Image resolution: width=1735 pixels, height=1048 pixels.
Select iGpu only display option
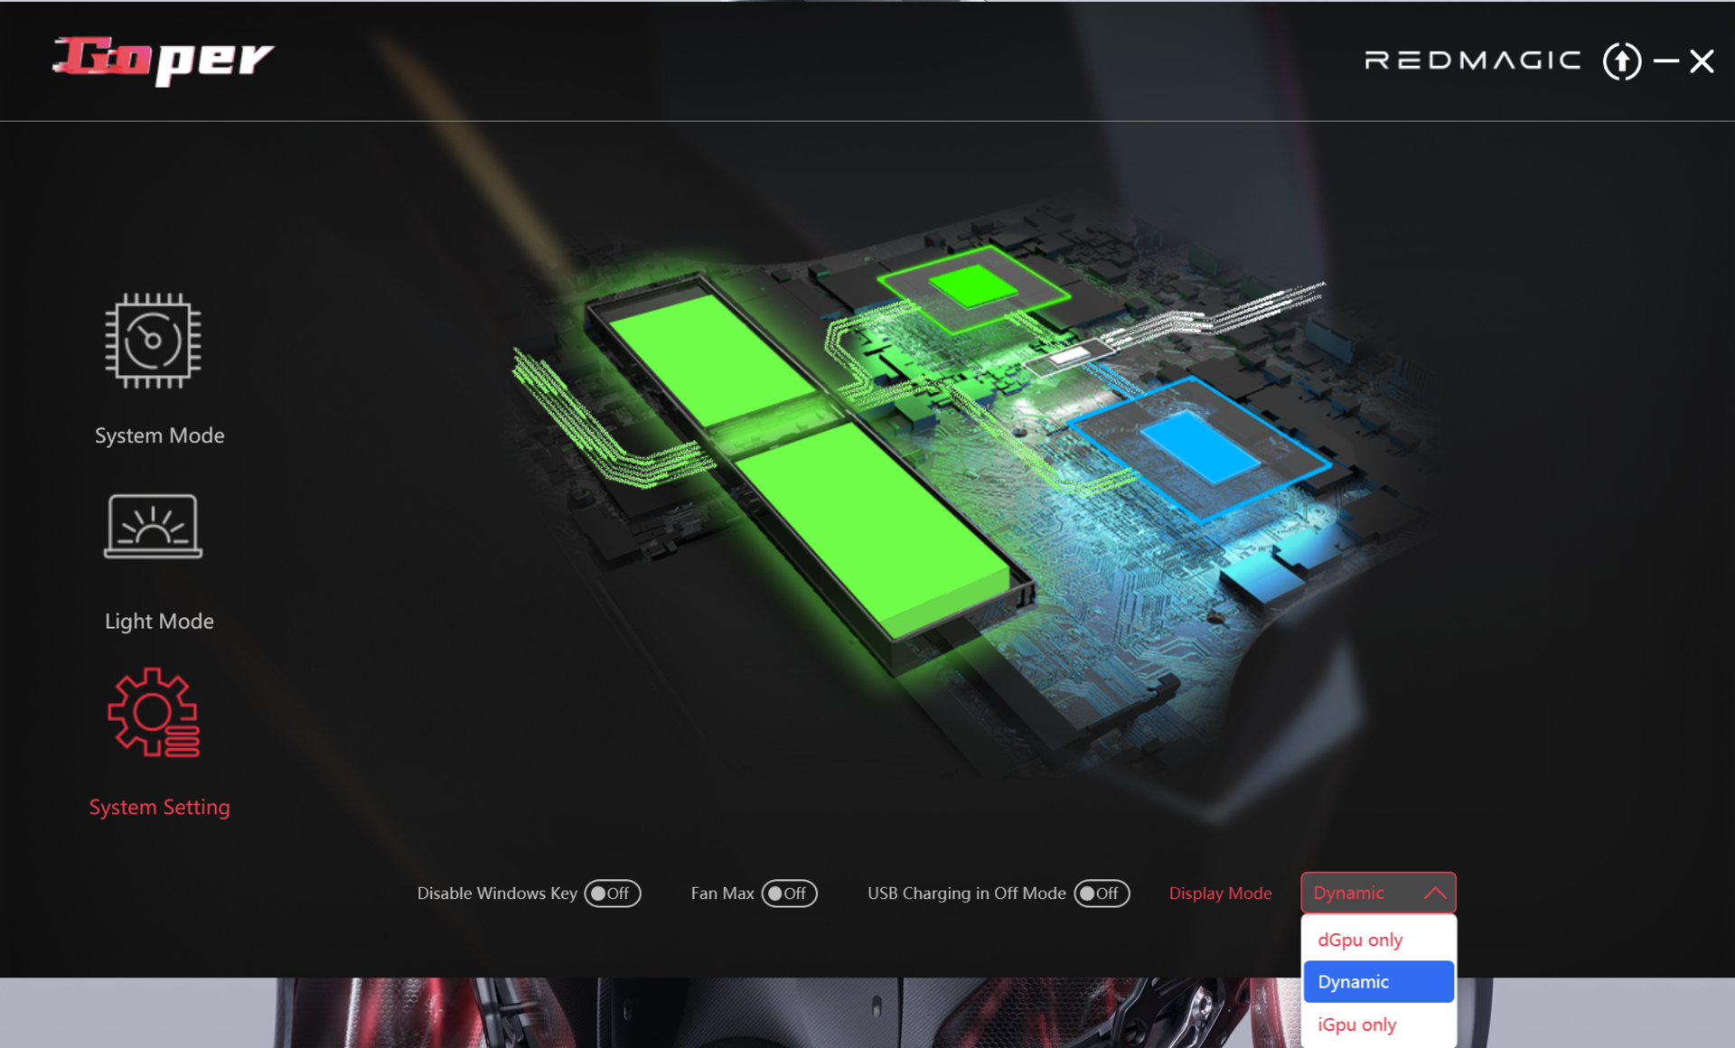tap(1356, 1025)
